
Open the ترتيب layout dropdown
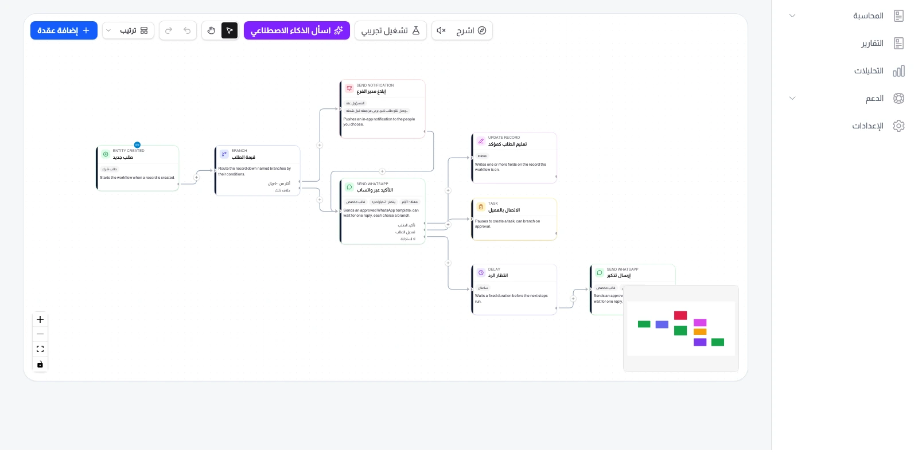click(x=128, y=30)
